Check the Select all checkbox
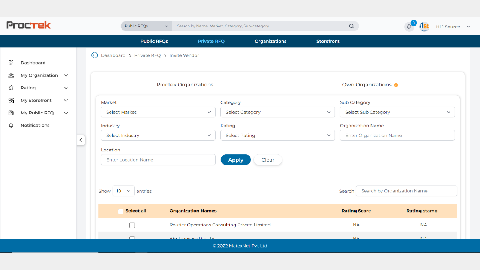480x270 pixels. (x=120, y=211)
